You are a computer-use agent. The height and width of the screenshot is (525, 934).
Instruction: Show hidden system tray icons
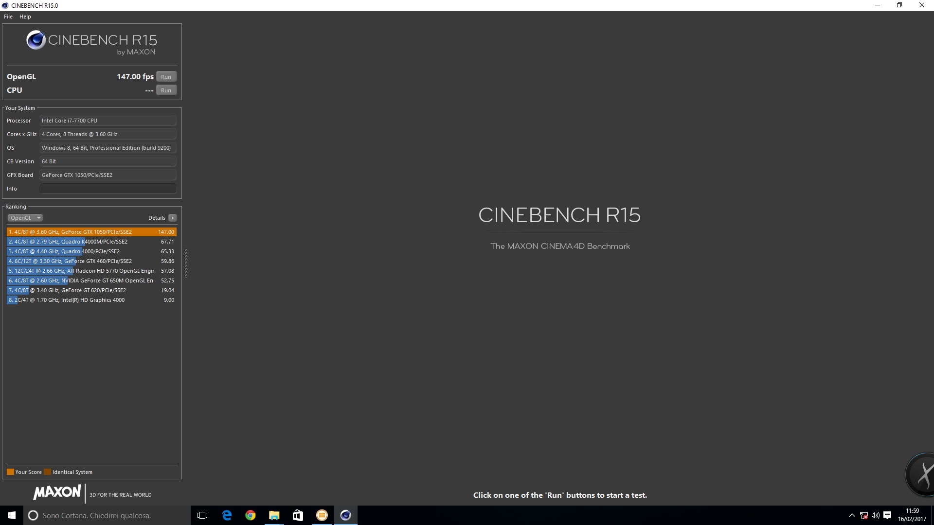(x=852, y=515)
